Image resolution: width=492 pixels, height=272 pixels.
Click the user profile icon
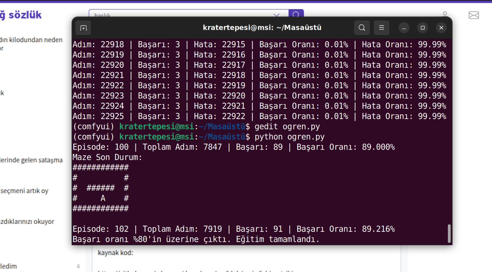(x=445, y=14)
